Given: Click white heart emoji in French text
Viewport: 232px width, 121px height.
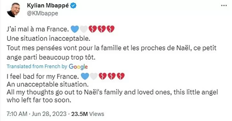Looking at the screenshot, I should tap(84, 29).
